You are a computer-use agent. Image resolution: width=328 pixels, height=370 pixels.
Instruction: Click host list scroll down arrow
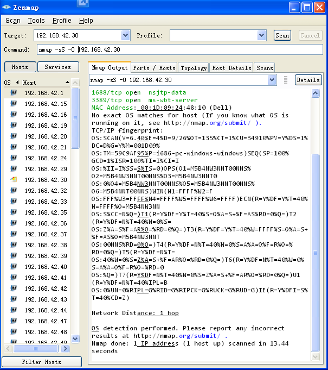(75, 339)
